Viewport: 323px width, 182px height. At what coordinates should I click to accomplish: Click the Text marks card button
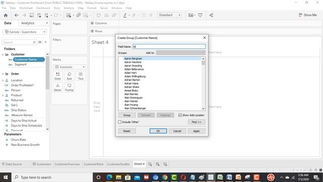pyautogui.click(x=81, y=76)
